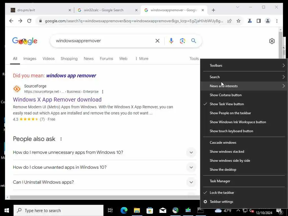Viewport: 288px width, 216px height.
Task: Open Chrome tab search chevron
Action: click(x=237, y=7)
